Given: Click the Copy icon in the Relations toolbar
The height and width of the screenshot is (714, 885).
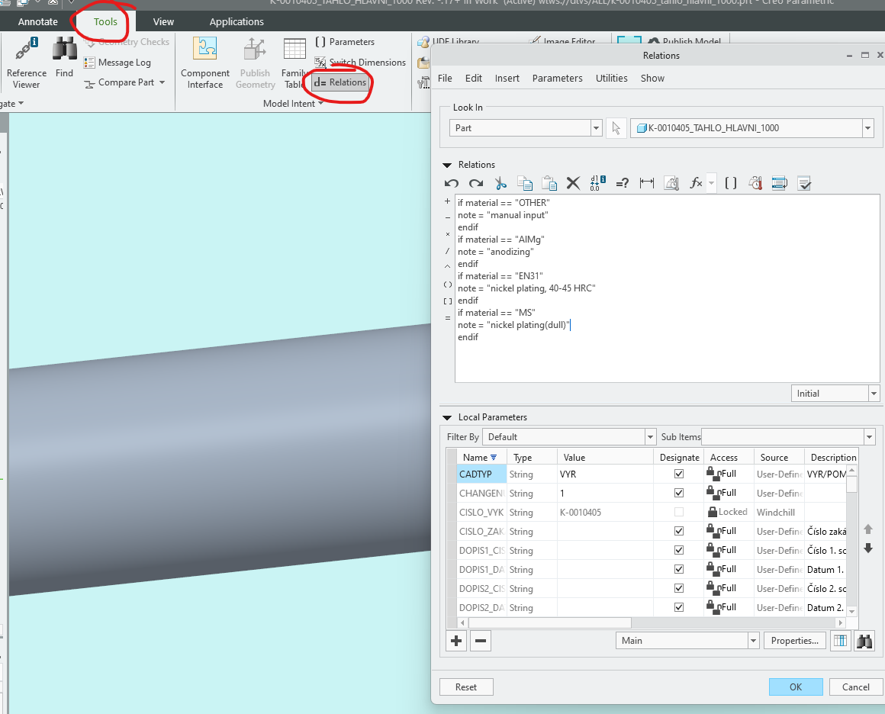Looking at the screenshot, I should click(524, 183).
